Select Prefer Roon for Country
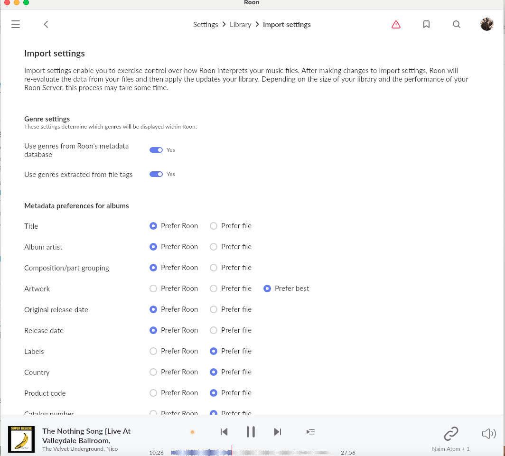The image size is (505, 456). [153, 372]
